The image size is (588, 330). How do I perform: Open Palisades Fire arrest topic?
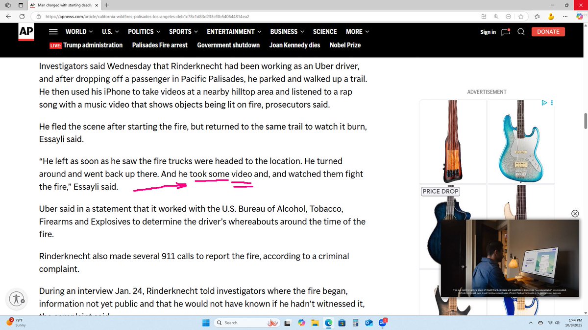point(160,45)
